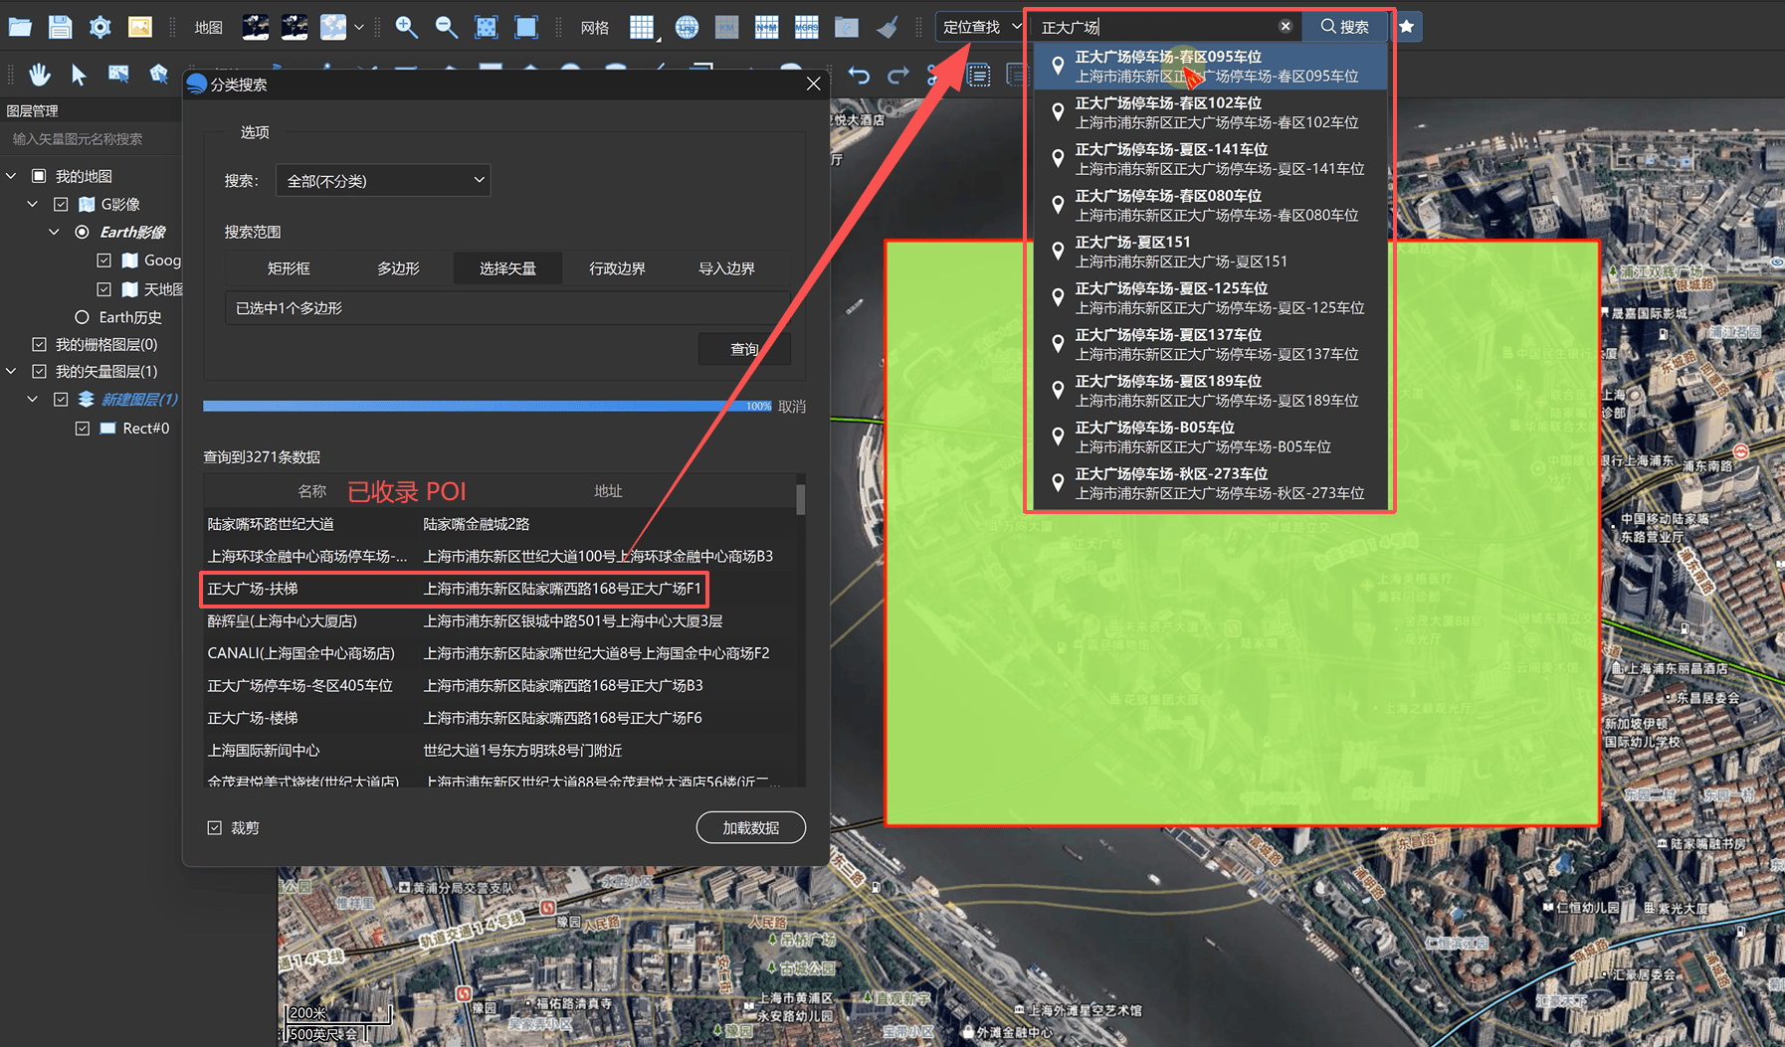
Task: Click 取消 next to the progress bar
Action: click(792, 407)
